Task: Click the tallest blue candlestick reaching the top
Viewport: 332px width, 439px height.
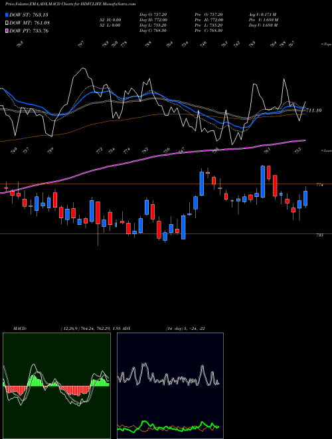Action: 263,182
